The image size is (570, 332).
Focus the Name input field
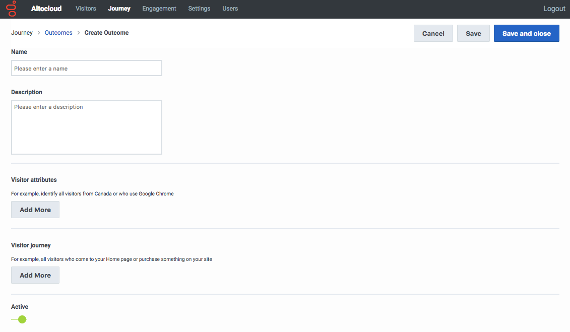click(x=87, y=69)
